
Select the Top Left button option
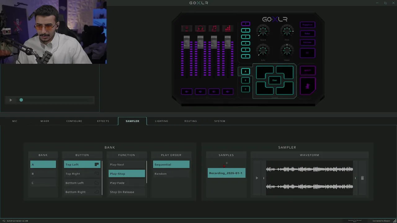(82, 164)
